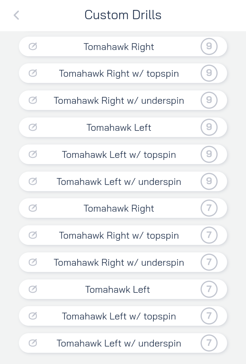Tap the 7 badge on Tomahawk Right w/ topspin
This screenshot has height=364, width=246.
(x=209, y=235)
